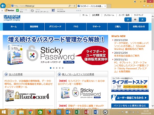
Task: Open File Explorer from the taskbar
Action: click(22, 112)
